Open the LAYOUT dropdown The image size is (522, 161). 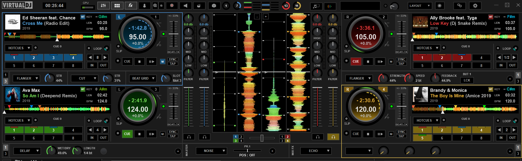pyautogui.click(x=420, y=6)
